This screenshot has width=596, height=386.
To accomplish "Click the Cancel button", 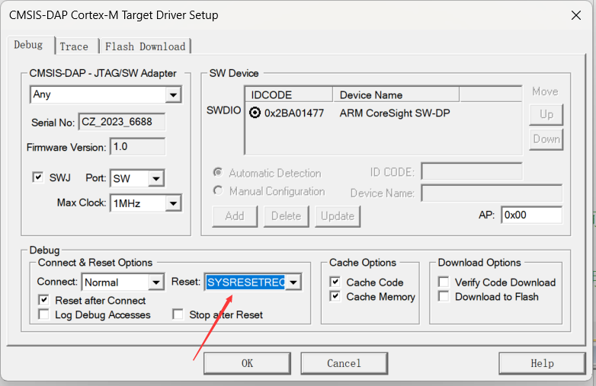I will pyautogui.click(x=344, y=363).
